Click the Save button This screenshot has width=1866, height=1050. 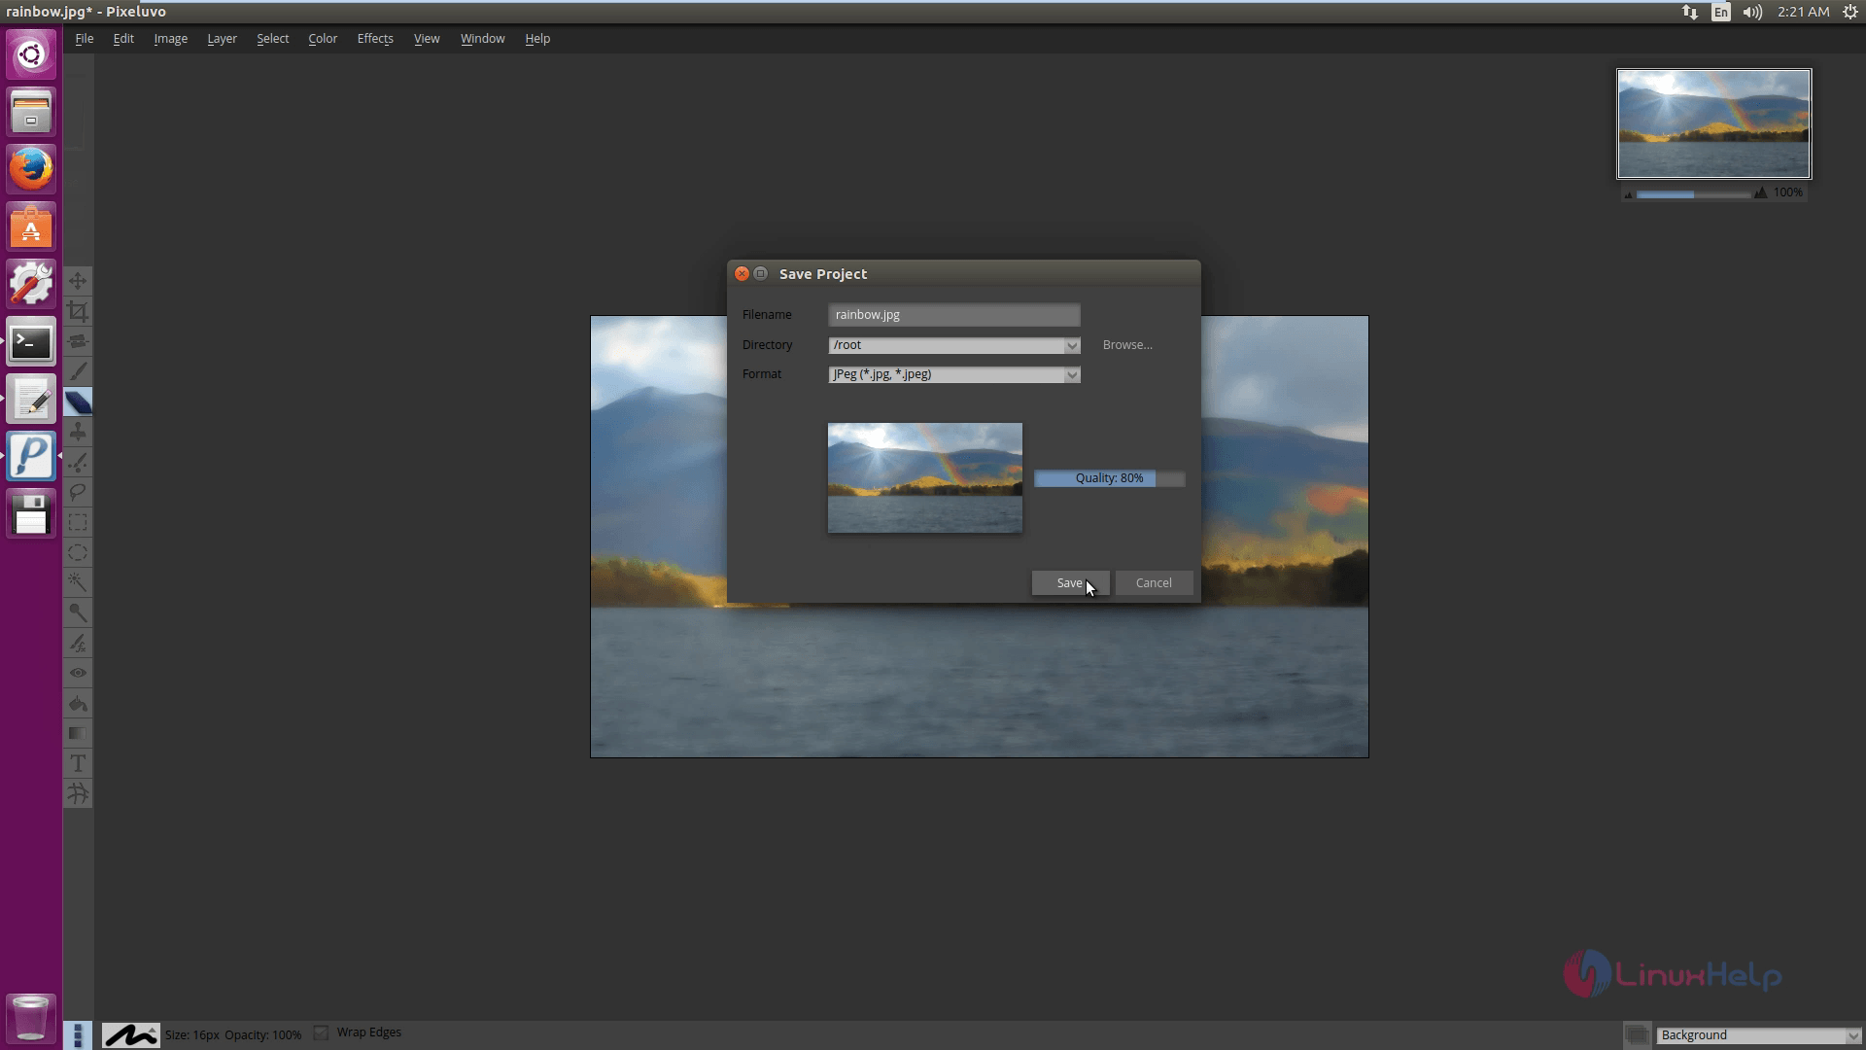click(1070, 582)
